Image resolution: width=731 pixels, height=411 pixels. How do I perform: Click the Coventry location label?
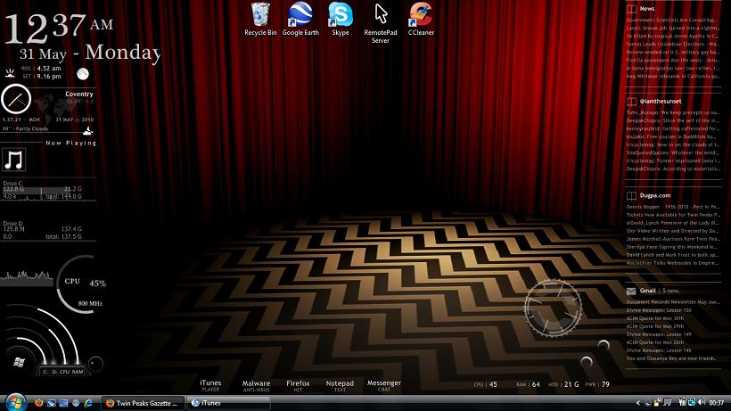(x=78, y=94)
